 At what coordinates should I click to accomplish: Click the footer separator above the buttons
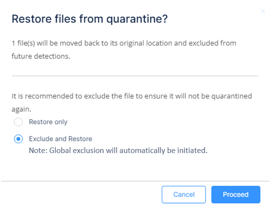pyautogui.click(x=135, y=181)
